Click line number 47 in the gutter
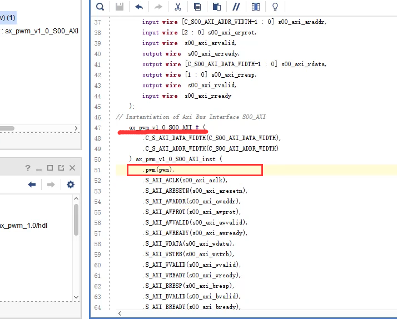This screenshot has height=319, width=397. tap(97, 128)
